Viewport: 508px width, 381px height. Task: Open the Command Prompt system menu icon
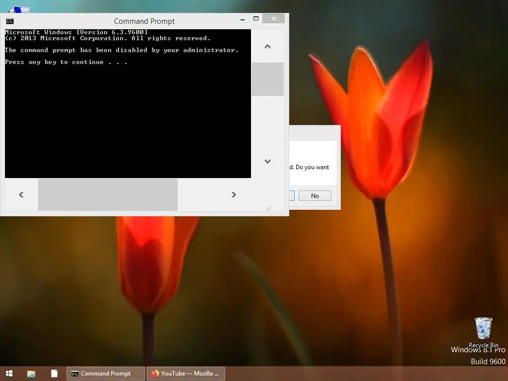click(10, 21)
